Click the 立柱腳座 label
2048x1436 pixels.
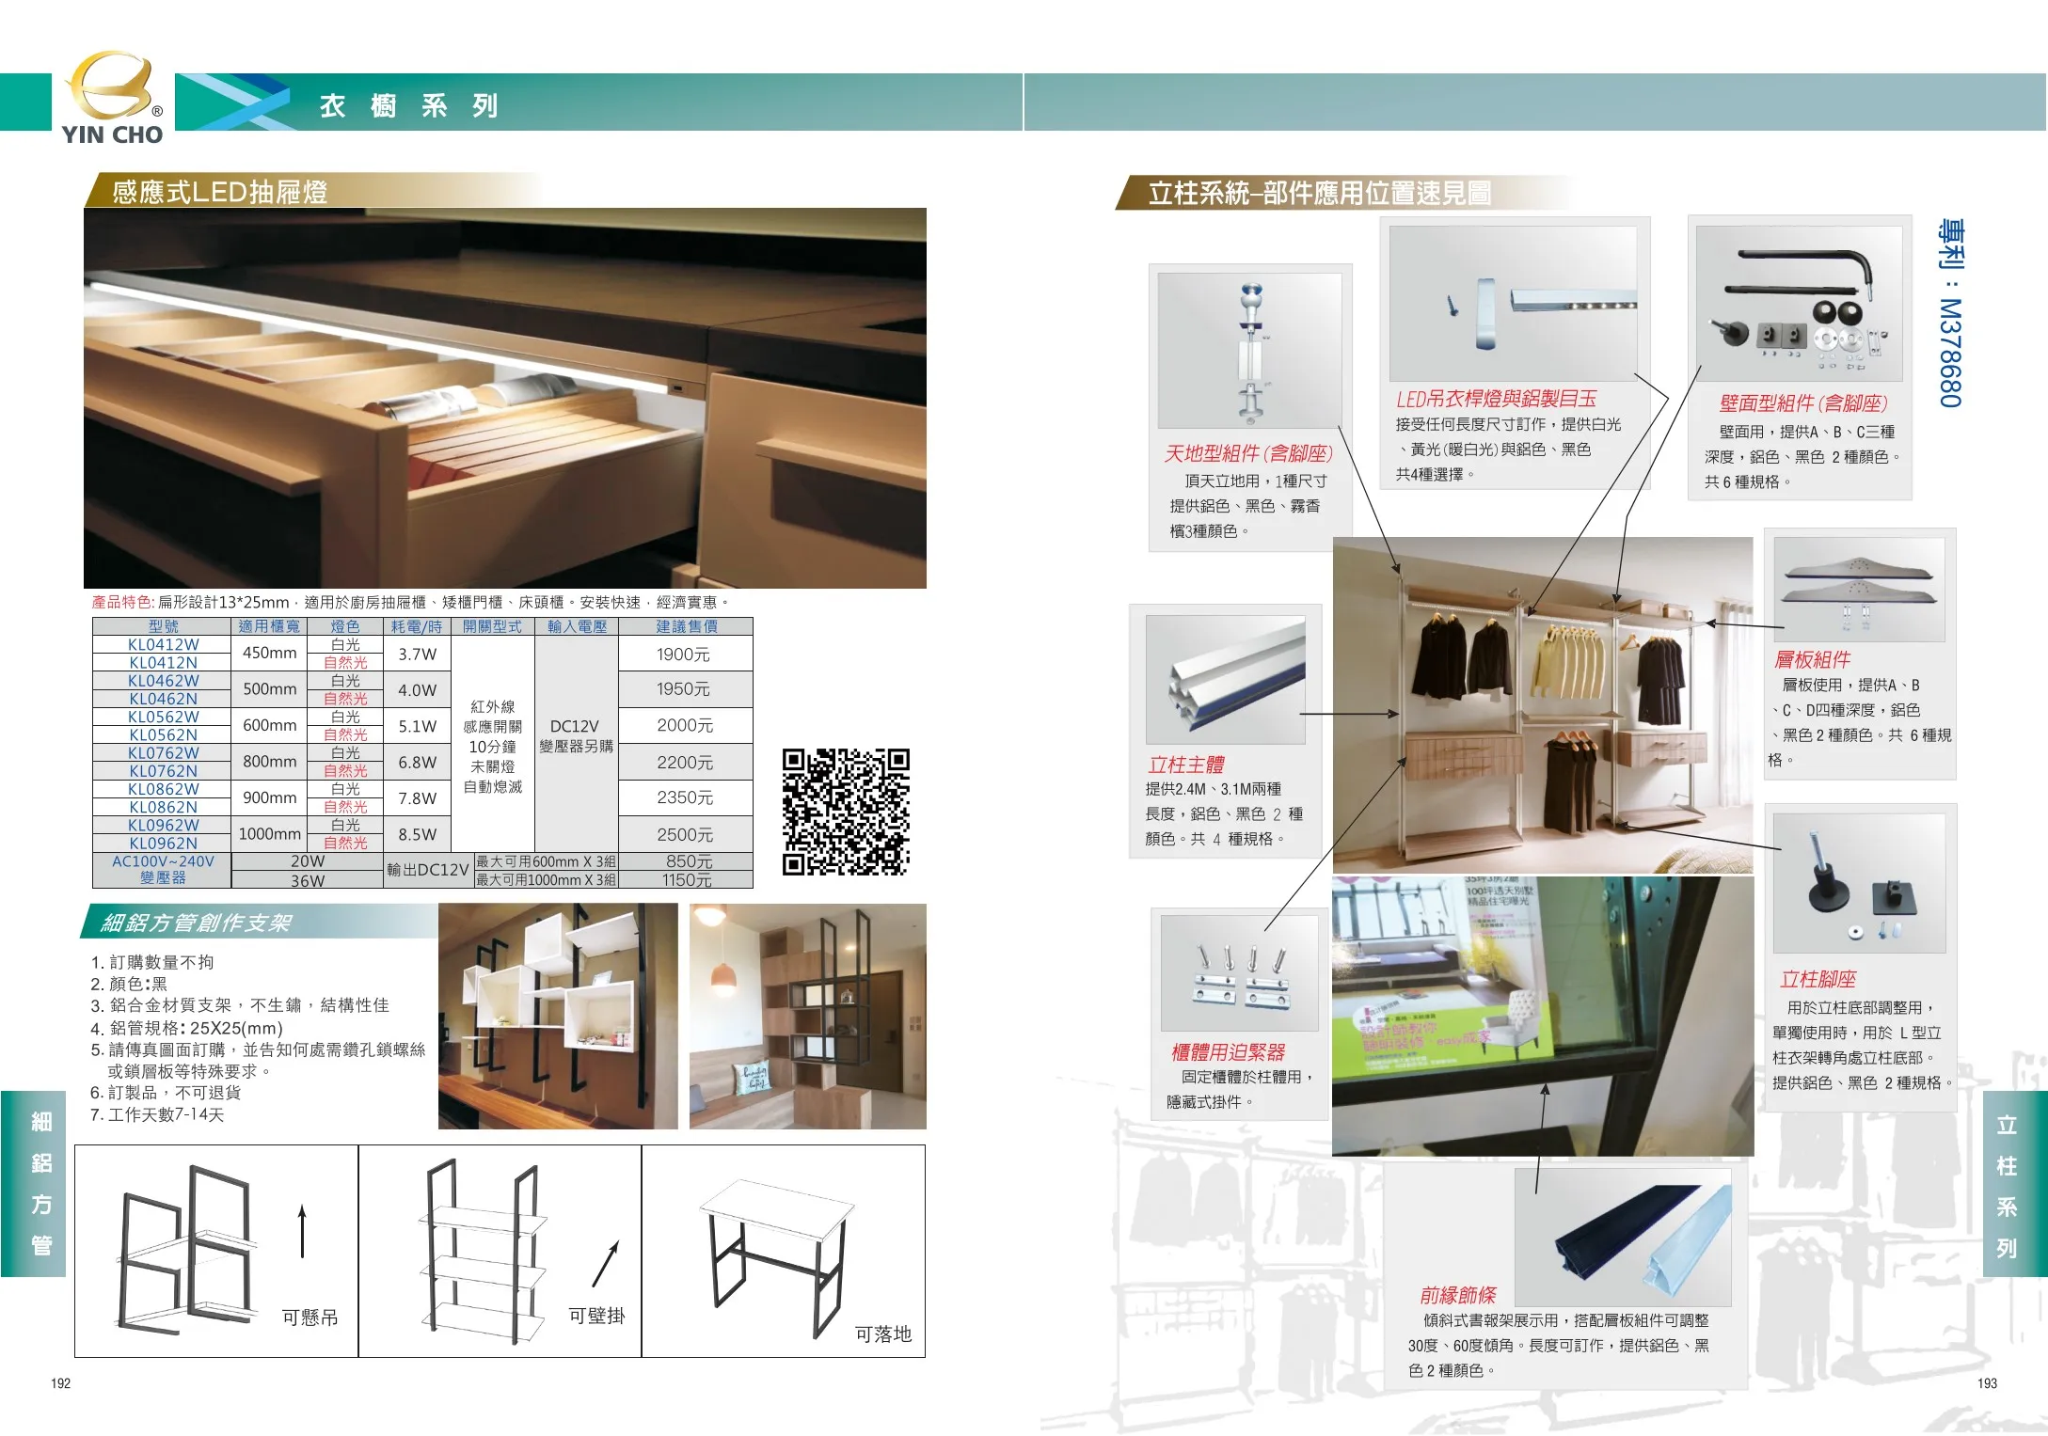tap(1818, 980)
